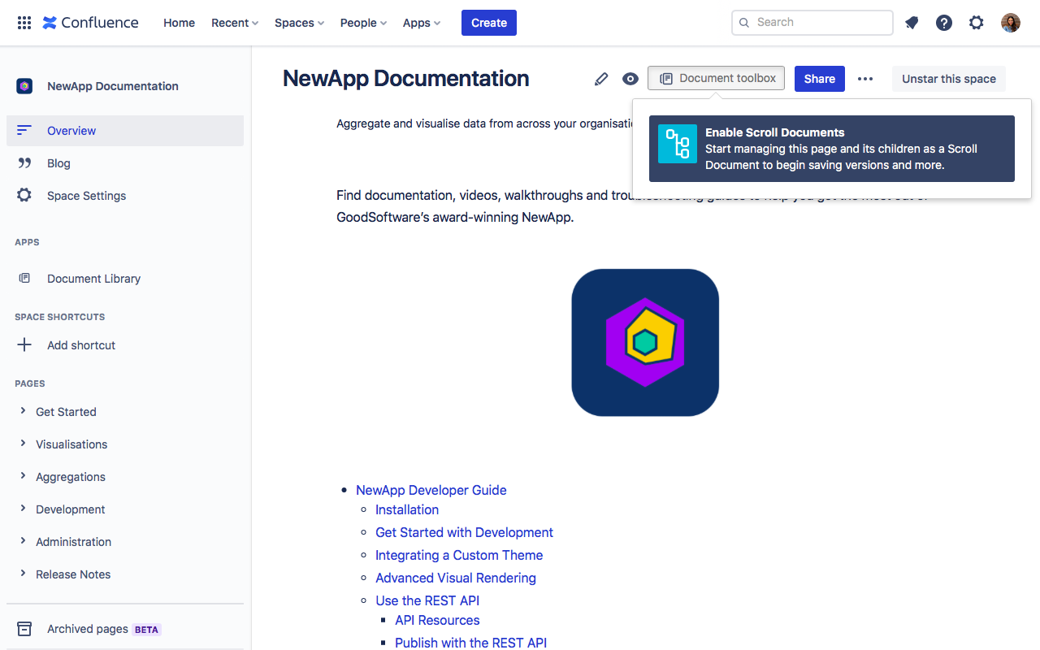Open the app switcher grid icon
The image size is (1040, 650).
24,23
